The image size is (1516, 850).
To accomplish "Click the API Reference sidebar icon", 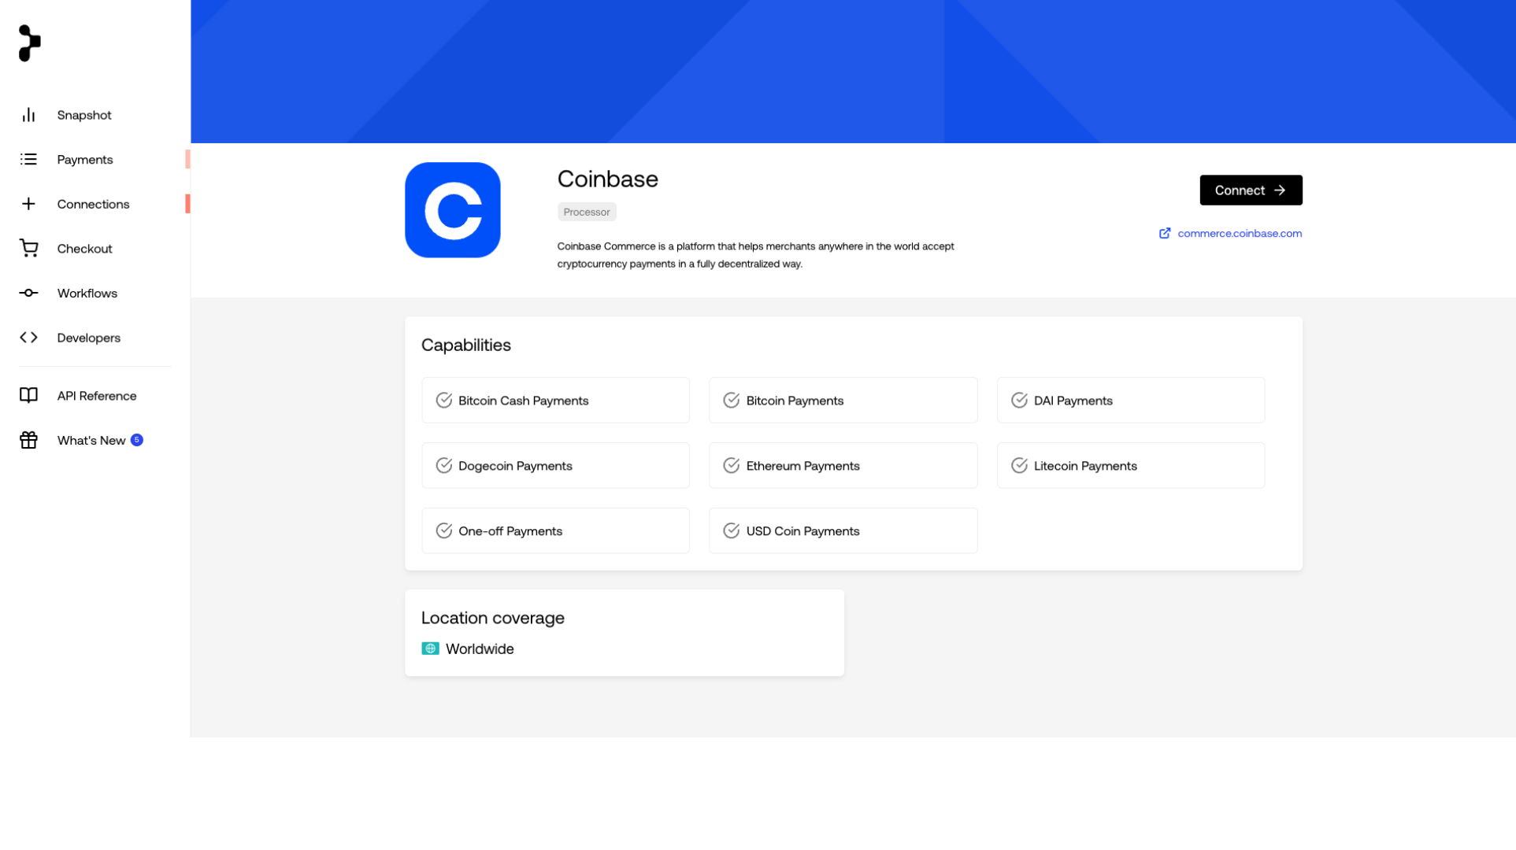I will tap(28, 394).
